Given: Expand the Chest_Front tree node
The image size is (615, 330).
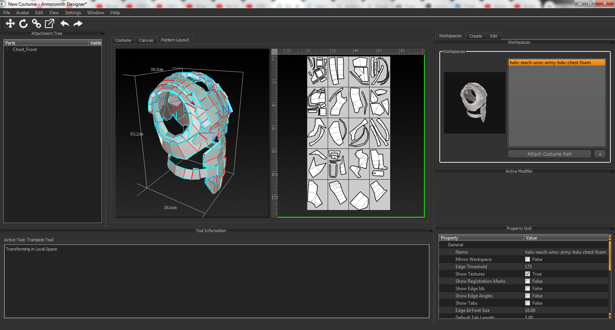Looking at the screenshot, I should [8, 49].
